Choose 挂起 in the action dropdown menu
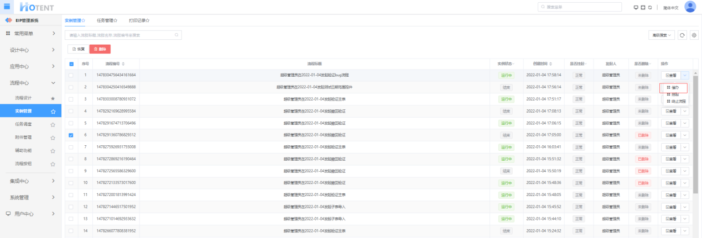 pyautogui.click(x=674, y=94)
